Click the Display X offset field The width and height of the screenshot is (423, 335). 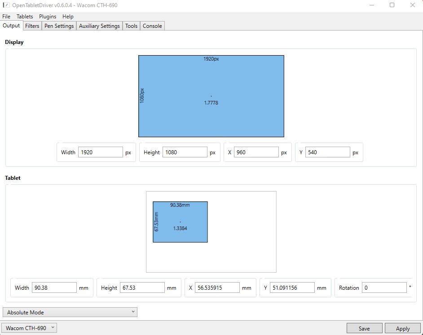pos(256,152)
